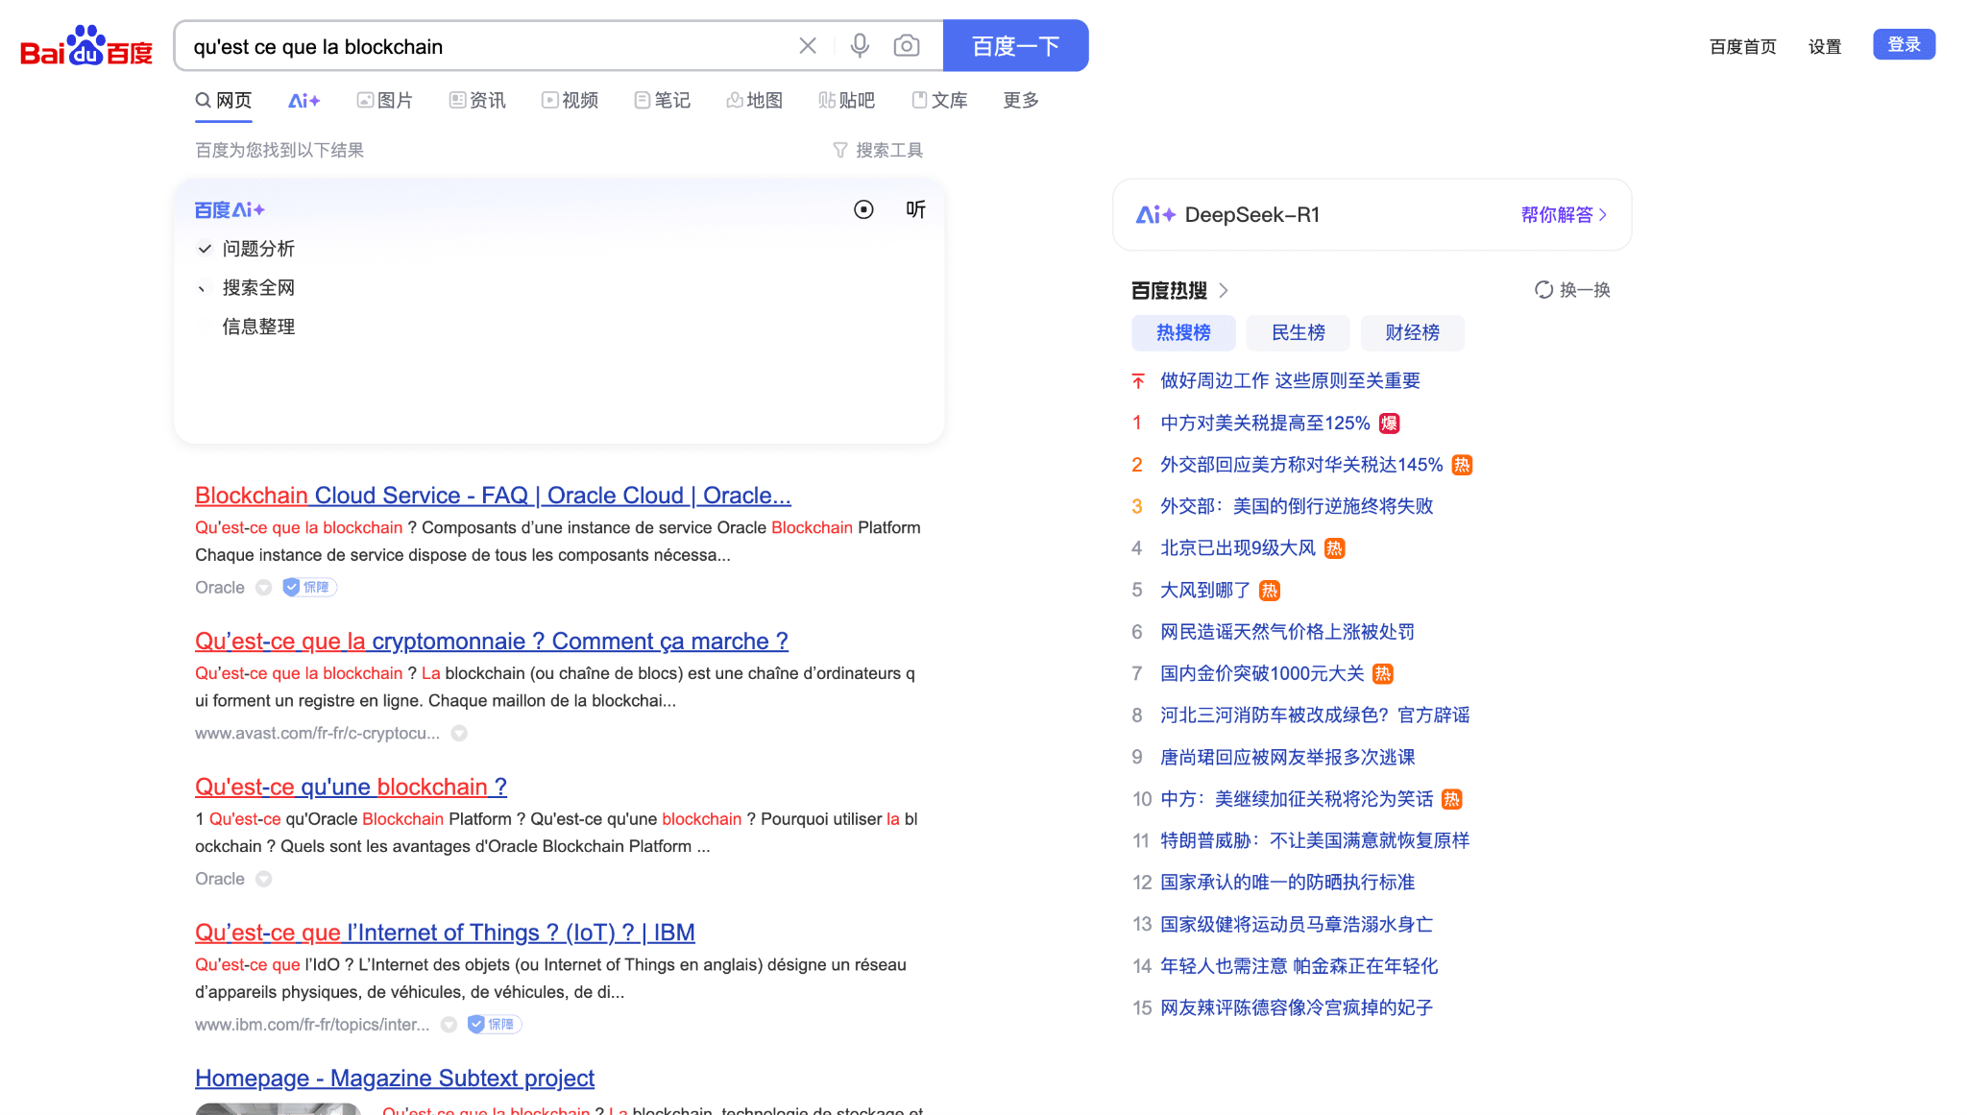Click the 热 badge beside 金价 topic
This screenshot has width=1967, height=1115.
[1383, 674]
